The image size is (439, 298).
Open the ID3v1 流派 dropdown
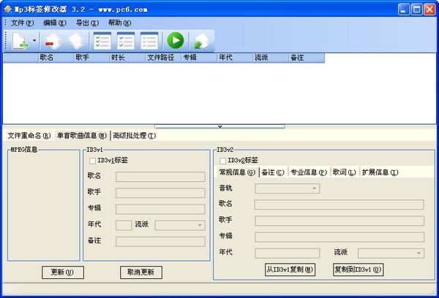[x=180, y=225]
